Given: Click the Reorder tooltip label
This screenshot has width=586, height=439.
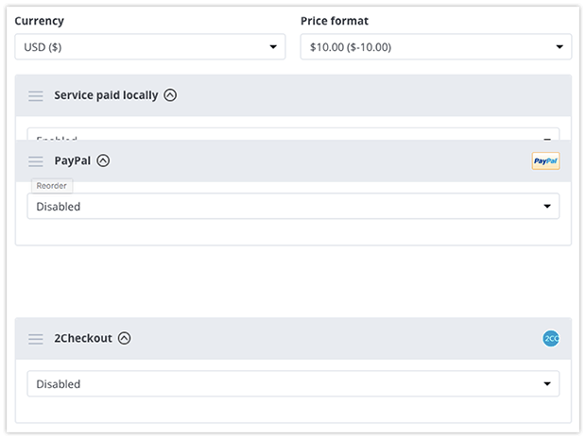Looking at the screenshot, I should (52, 186).
